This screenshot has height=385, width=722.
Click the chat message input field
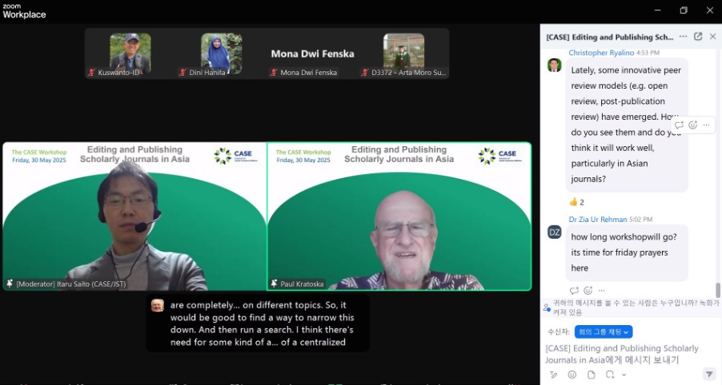point(624,354)
